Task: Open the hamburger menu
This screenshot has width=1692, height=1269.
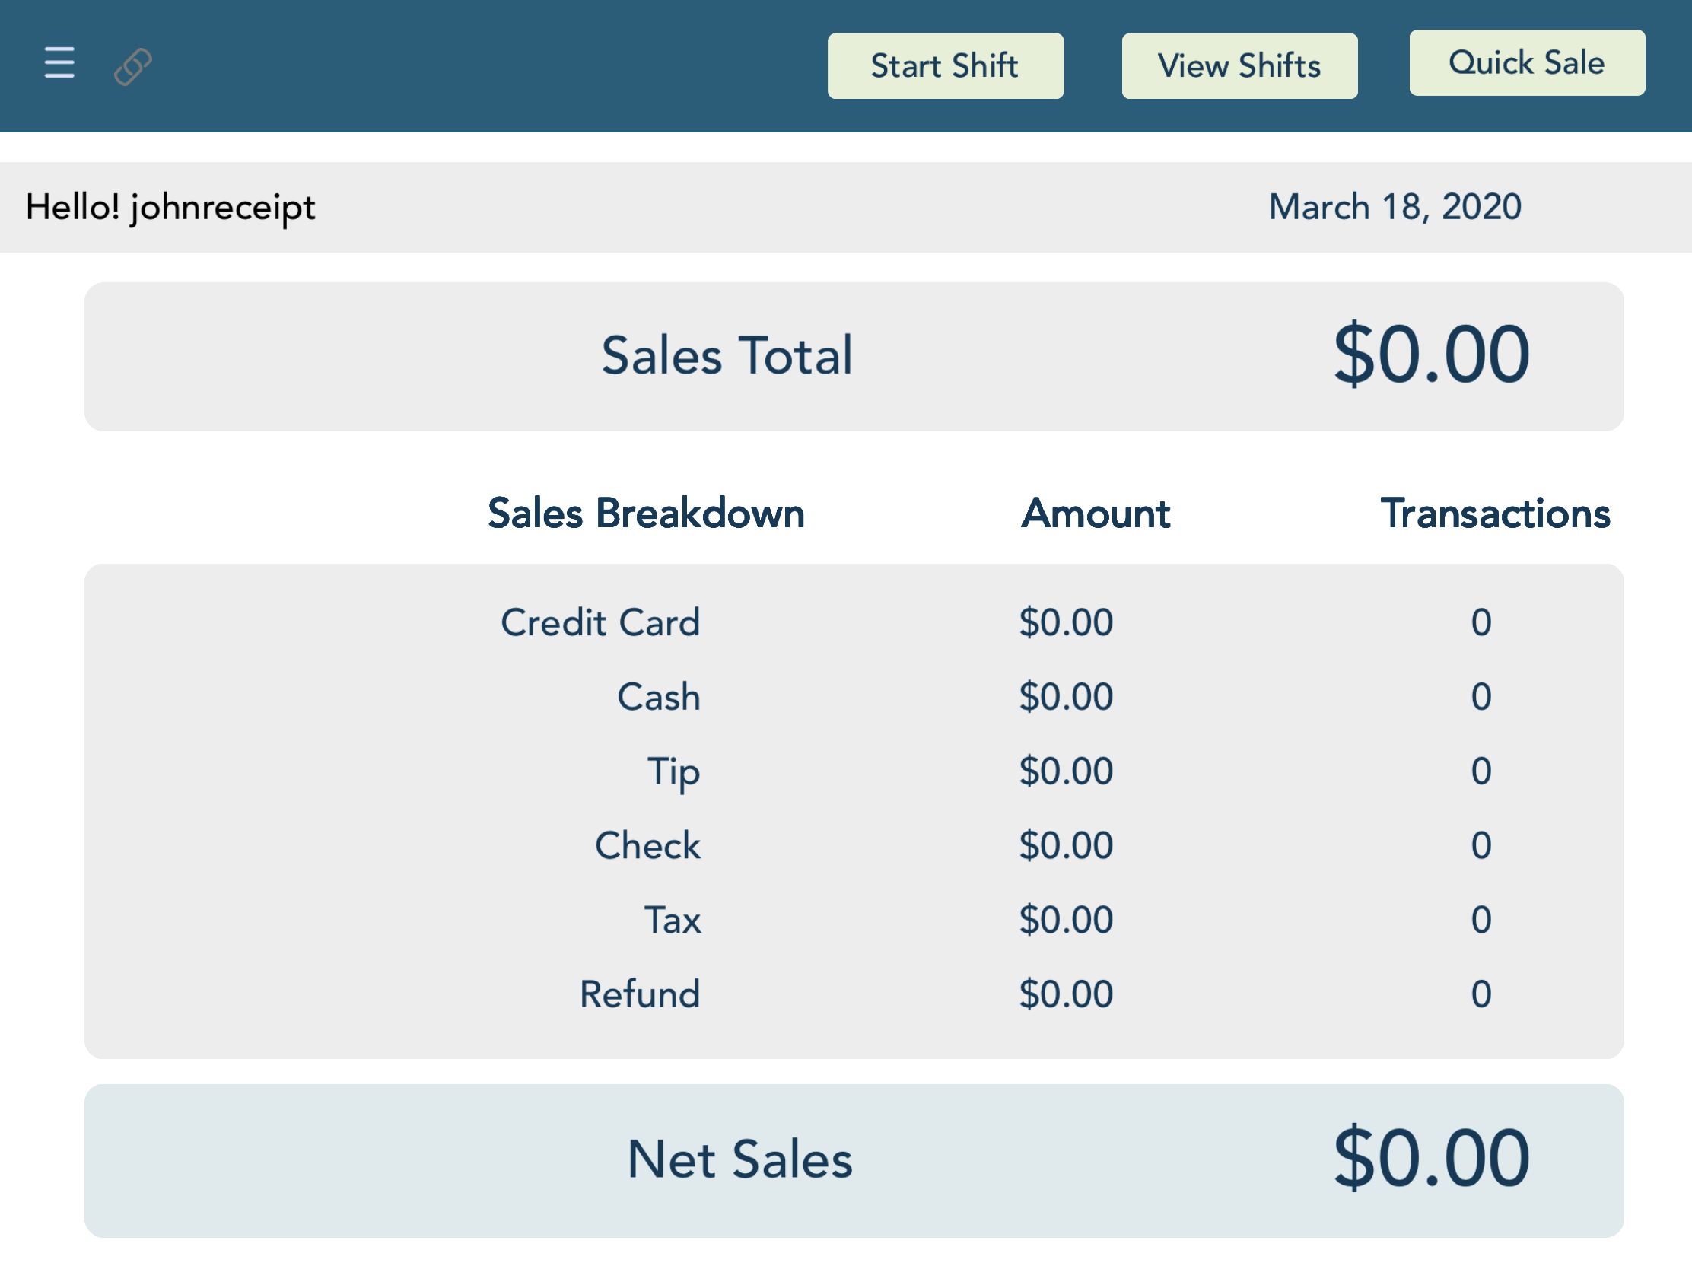Action: tap(59, 62)
